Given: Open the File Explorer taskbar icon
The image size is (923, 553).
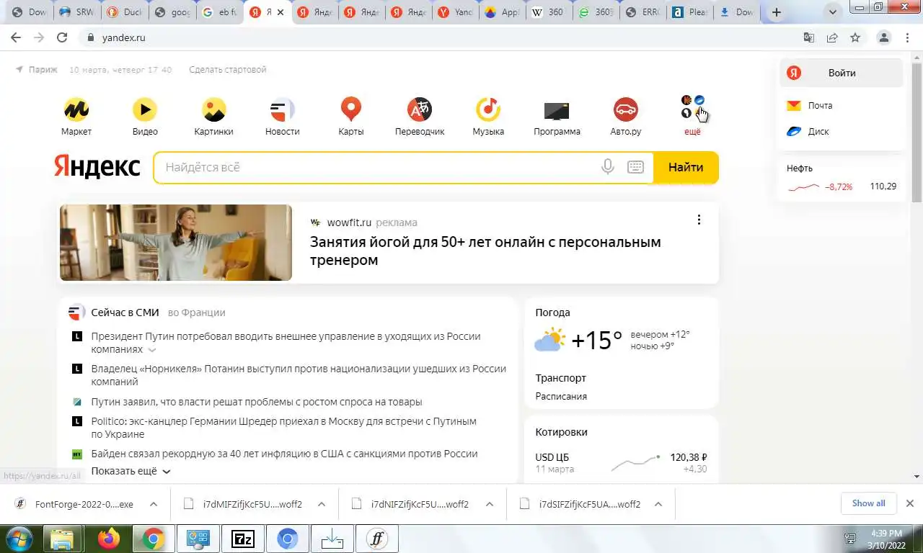Looking at the screenshot, I should [x=63, y=539].
